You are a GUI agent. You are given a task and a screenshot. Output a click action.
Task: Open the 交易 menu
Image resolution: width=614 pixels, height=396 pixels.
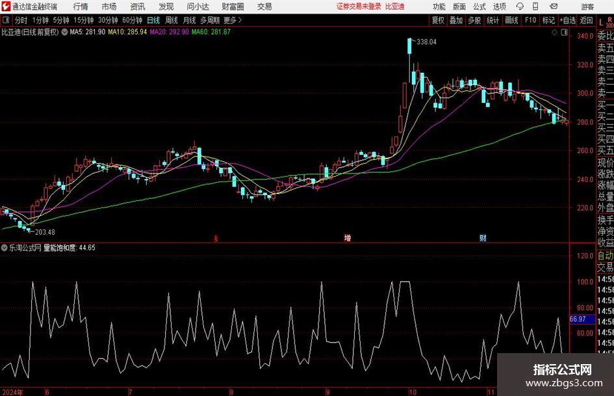click(x=264, y=7)
